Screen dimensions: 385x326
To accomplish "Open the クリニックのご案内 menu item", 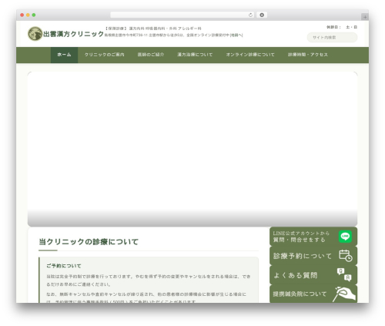I will click(105, 55).
